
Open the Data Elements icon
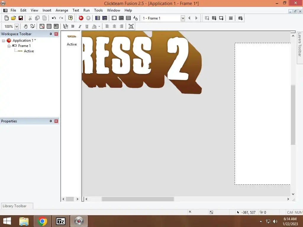(x=136, y=18)
